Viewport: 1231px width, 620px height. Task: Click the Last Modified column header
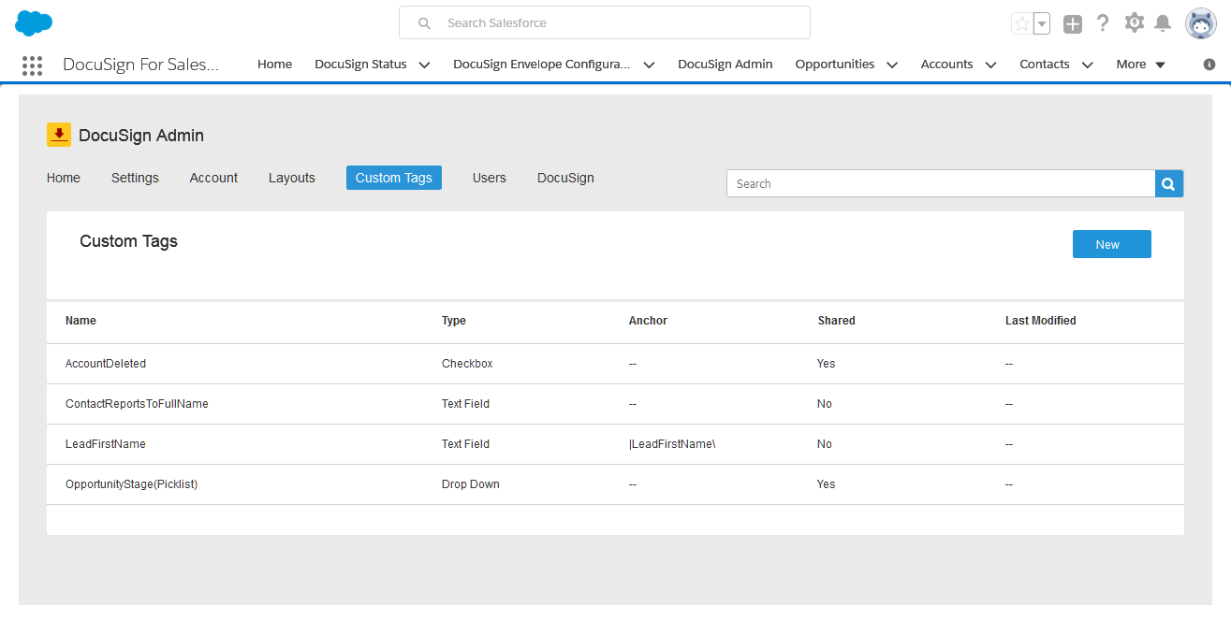pyautogui.click(x=1041, y=321)
